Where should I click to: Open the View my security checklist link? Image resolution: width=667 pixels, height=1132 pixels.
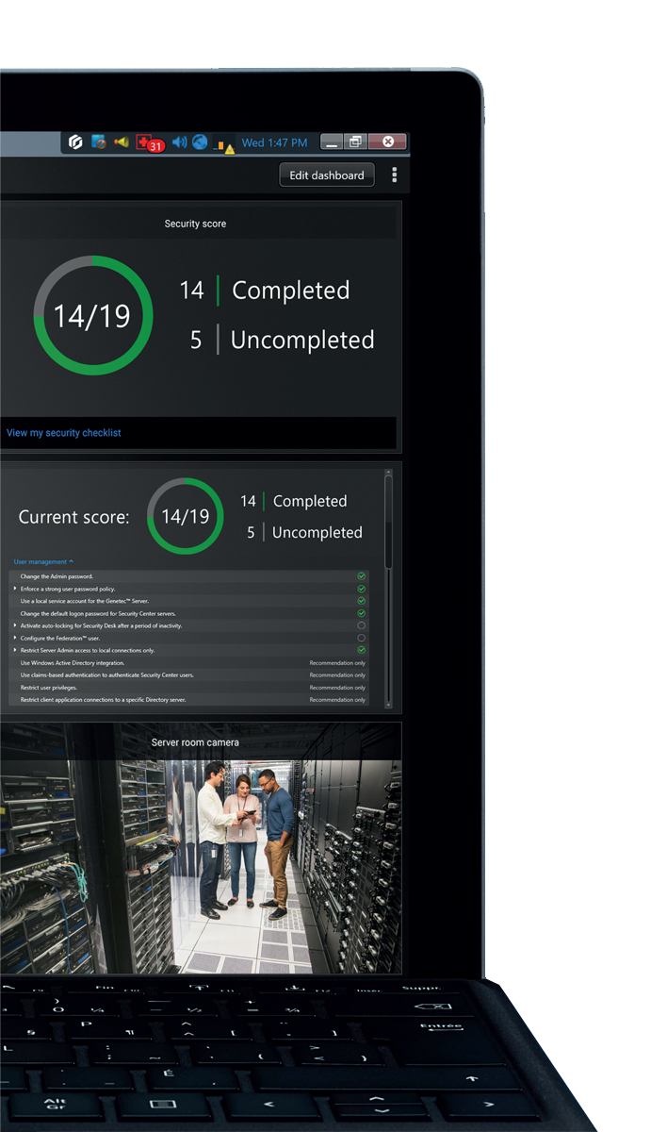(64, 433)
